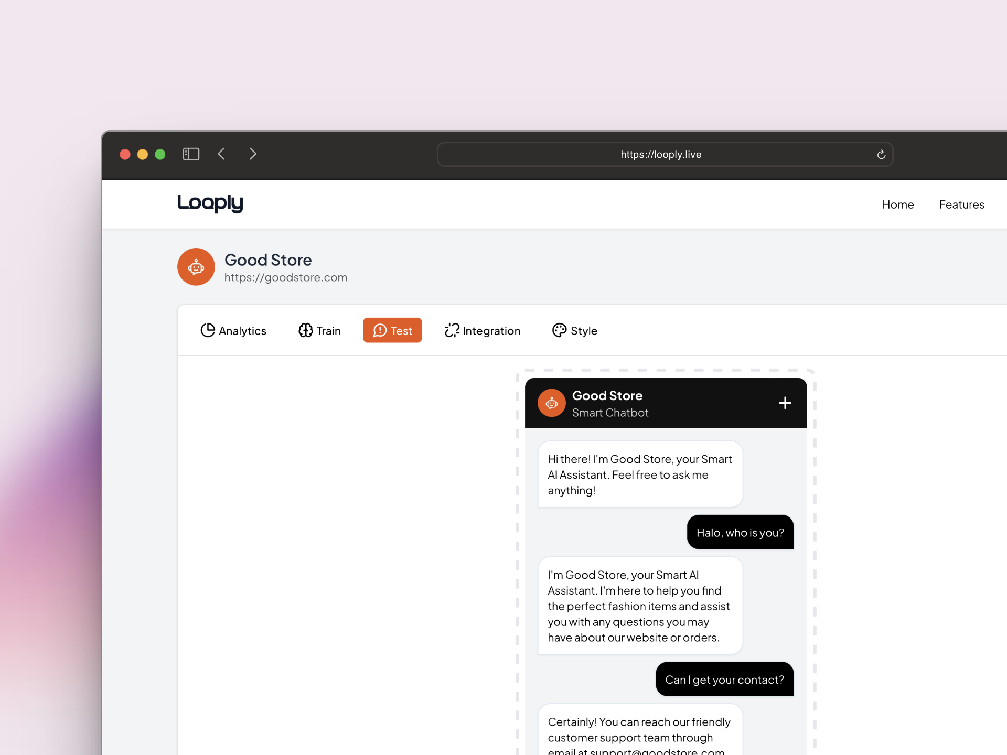Click the loaply.live address bar
This screenshot has width=1007, height=755.
660,155
